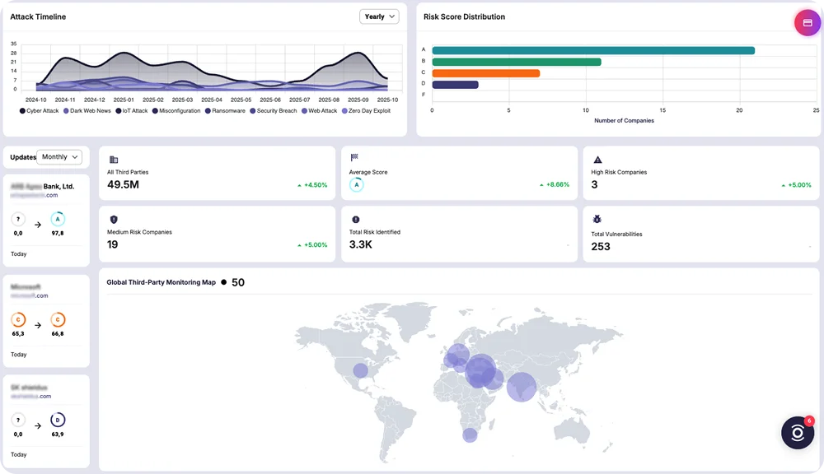This screenshot has width=824, height=474.
Task: Click the 3.3K Total Risk Identified value
Action: click(361, 244)
